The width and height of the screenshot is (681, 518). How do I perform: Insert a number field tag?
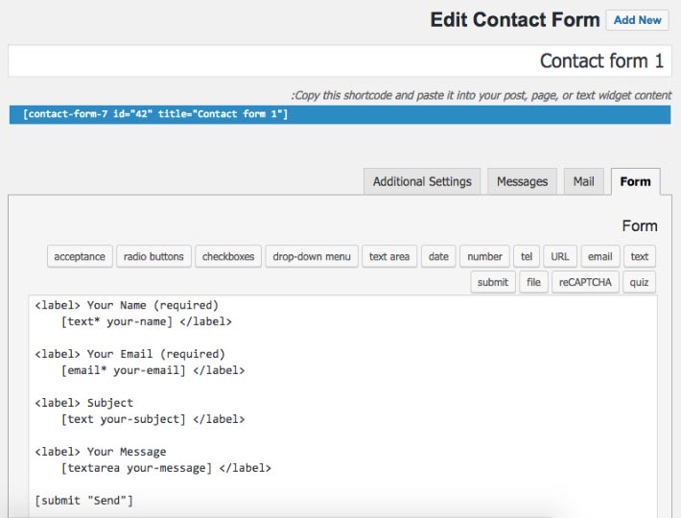coord(484,257)
